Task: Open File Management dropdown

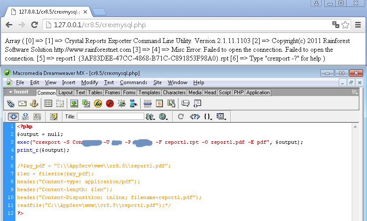Action: coord(150,116)
